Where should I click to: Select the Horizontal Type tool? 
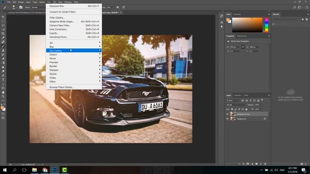[3, 80]
